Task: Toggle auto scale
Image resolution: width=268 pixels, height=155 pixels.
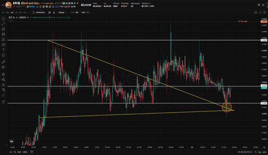Action: (x=264, y=152)
